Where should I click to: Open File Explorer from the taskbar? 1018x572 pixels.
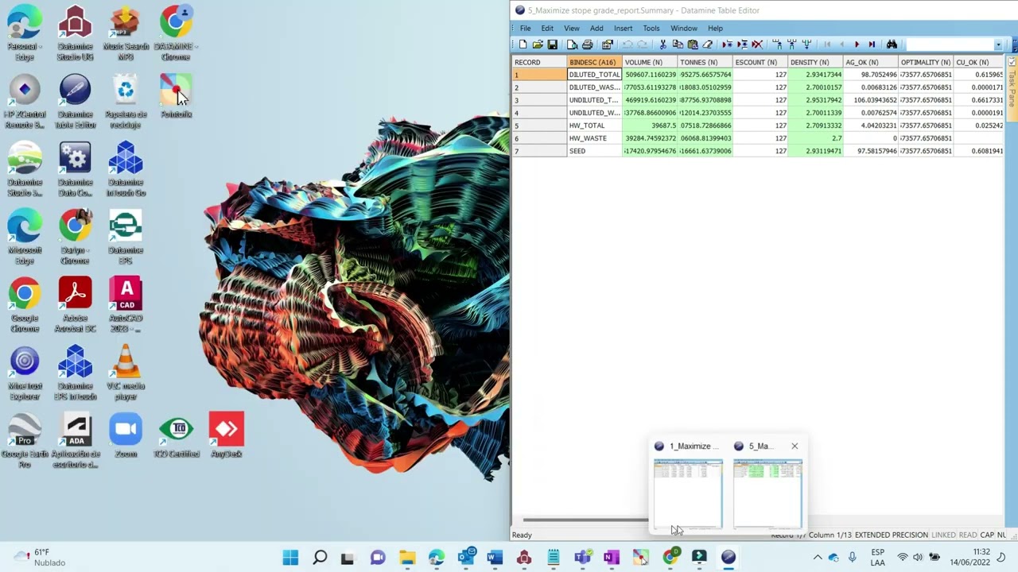click(407, 558)
